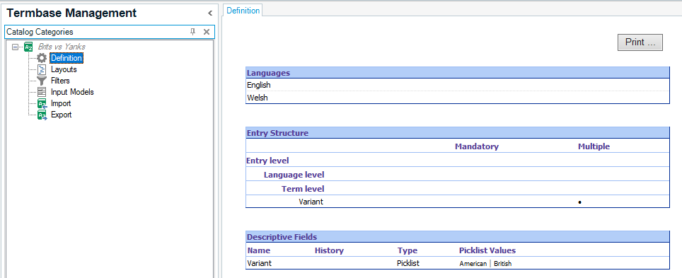The image size is (682, 278).
Task: Click the British picklist value
Action: click(503, 264)
